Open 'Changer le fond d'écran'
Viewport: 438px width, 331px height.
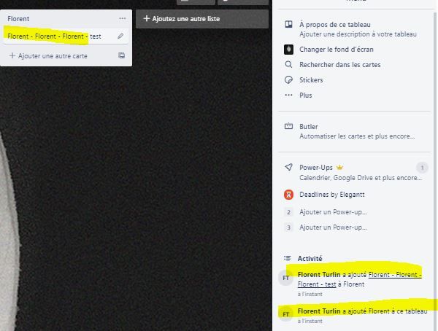pyautogui.click(x=337, y=50)
